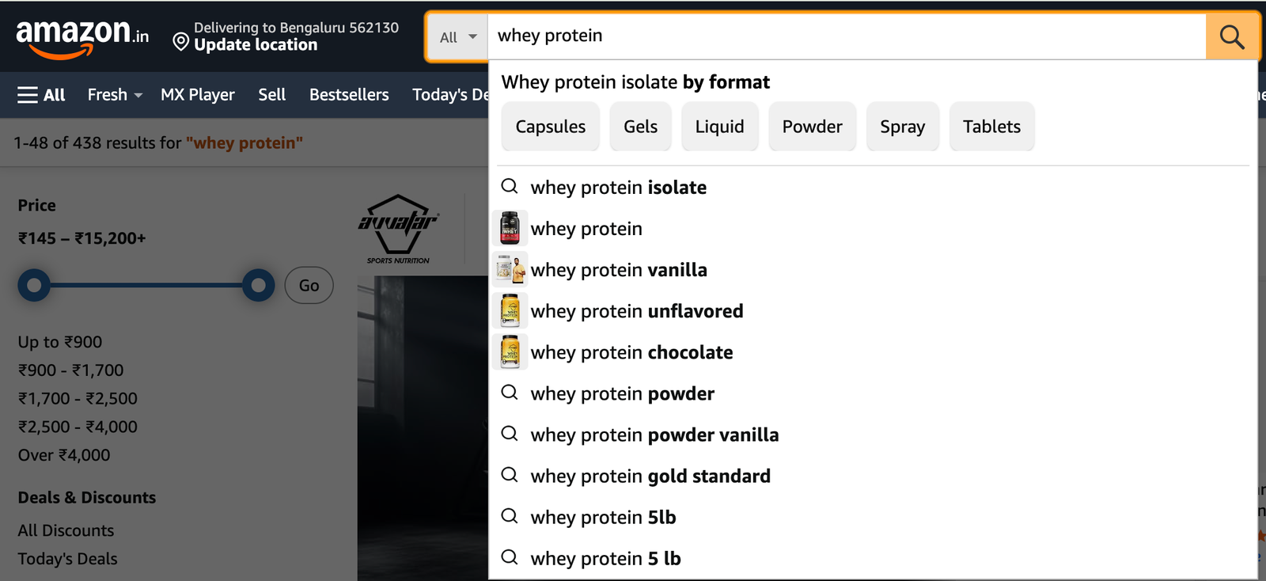Click magnifier icon beside whey protein isolate

tap(510, 187)
